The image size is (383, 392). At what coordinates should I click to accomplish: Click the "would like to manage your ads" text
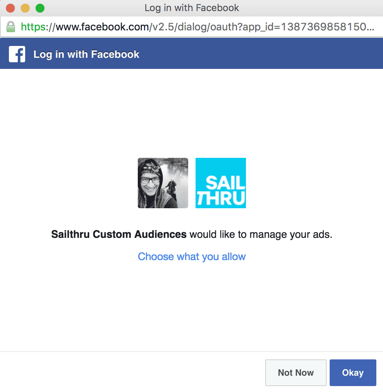pyautogui.click(x=261, y=235)
